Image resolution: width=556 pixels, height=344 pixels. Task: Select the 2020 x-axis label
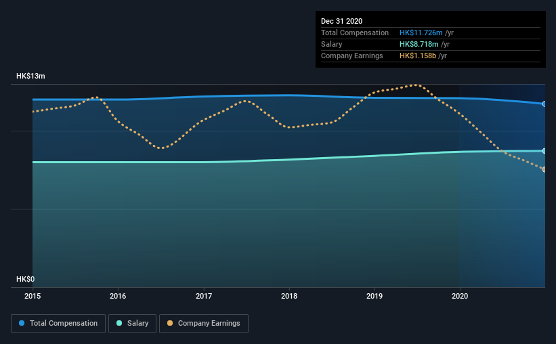460,296
